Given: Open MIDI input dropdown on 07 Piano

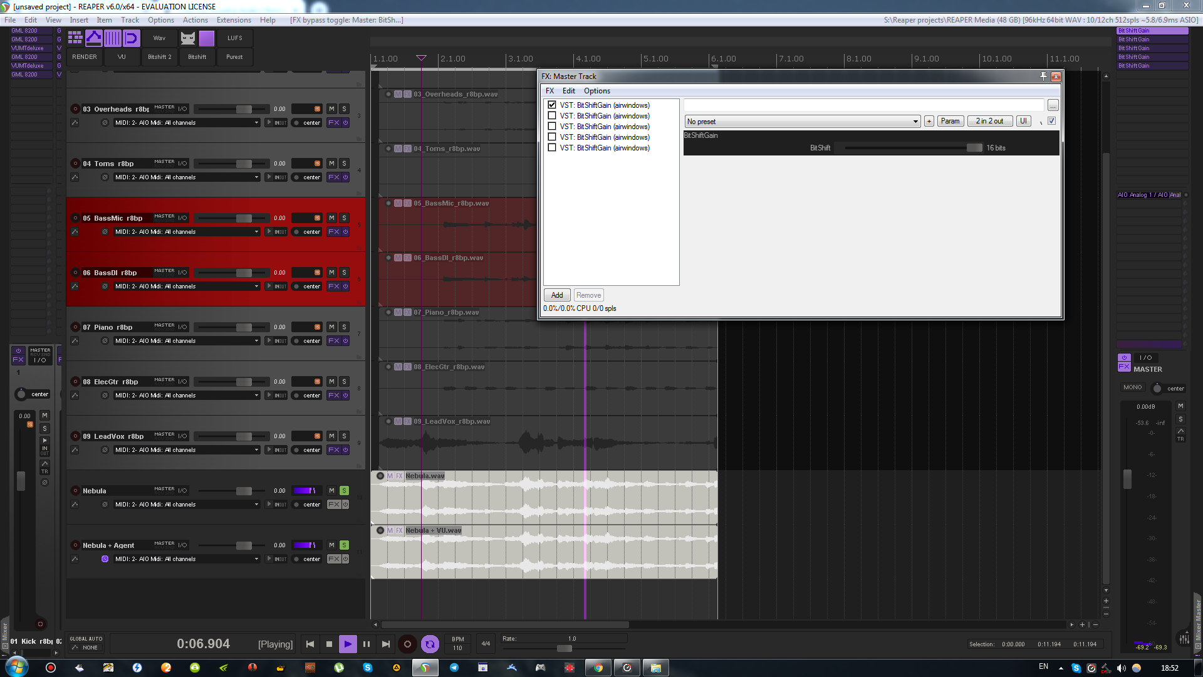Looking at the screenshot, I should (187, 341).
